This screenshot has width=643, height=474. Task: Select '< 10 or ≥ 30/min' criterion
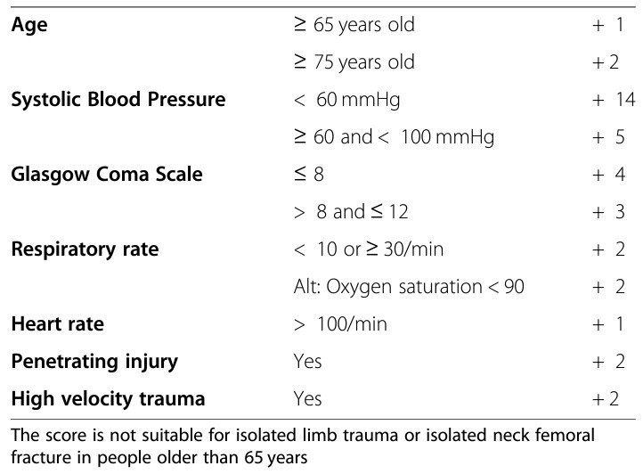click(369, 249)
